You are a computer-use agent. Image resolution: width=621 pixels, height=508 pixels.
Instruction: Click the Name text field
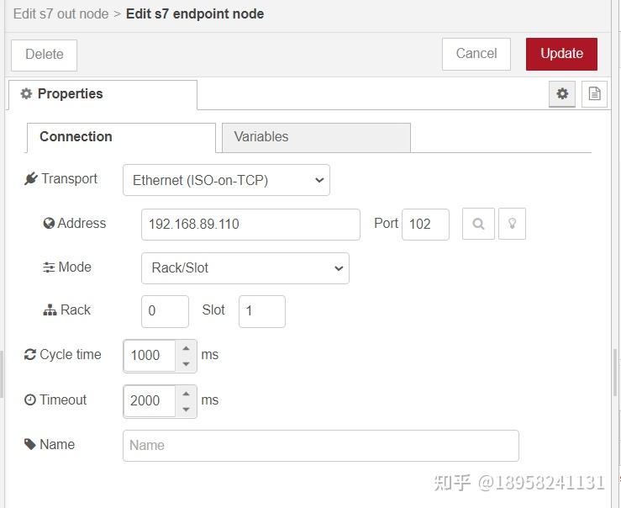point(320,446)
